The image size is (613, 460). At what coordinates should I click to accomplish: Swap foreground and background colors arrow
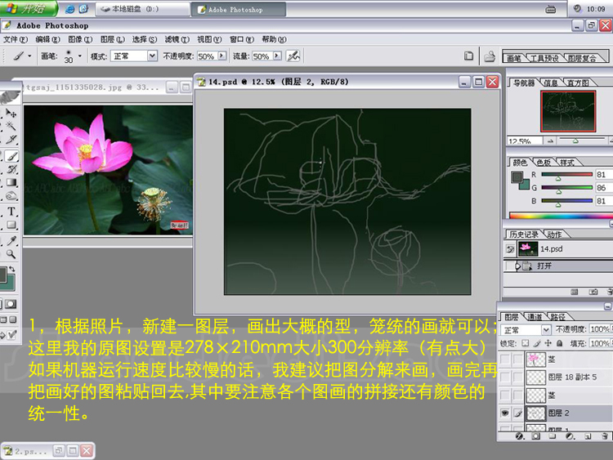point(12,269)
